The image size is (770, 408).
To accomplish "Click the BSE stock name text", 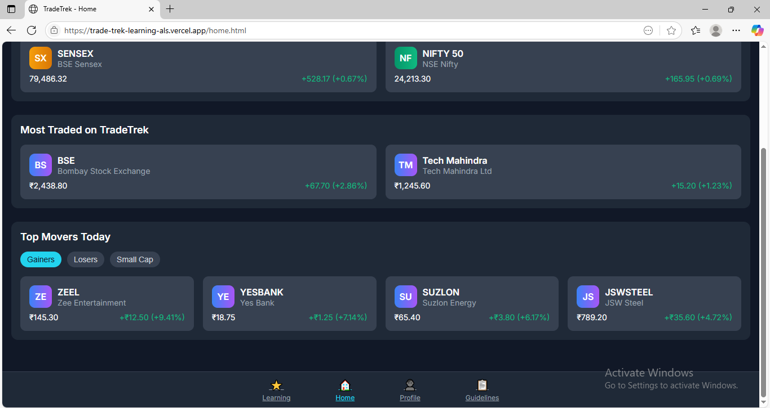I will [x=66, y=160].
